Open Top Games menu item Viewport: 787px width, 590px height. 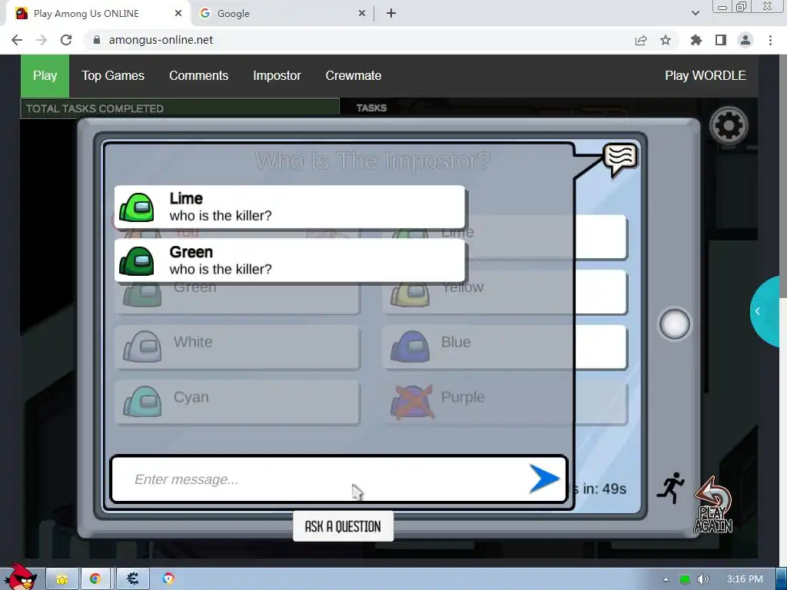pos(113,76)
